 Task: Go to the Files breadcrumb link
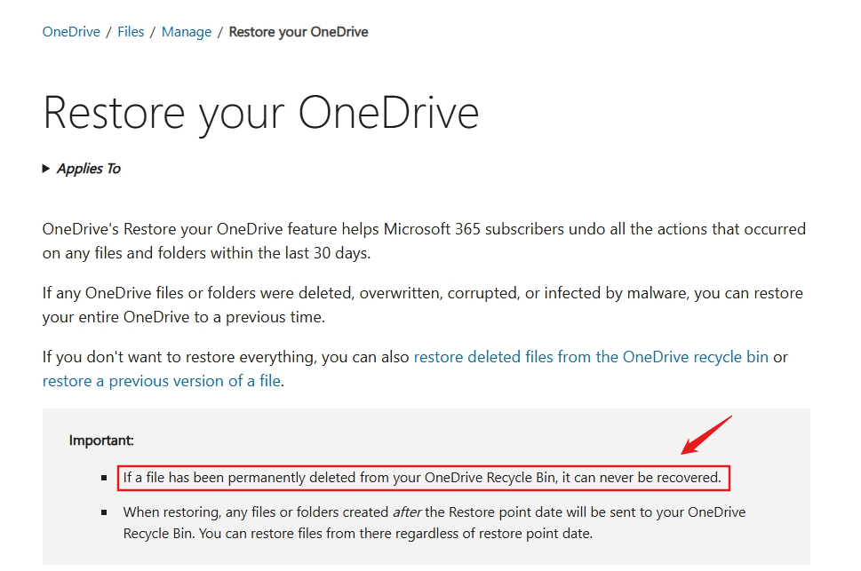[131, 32]
